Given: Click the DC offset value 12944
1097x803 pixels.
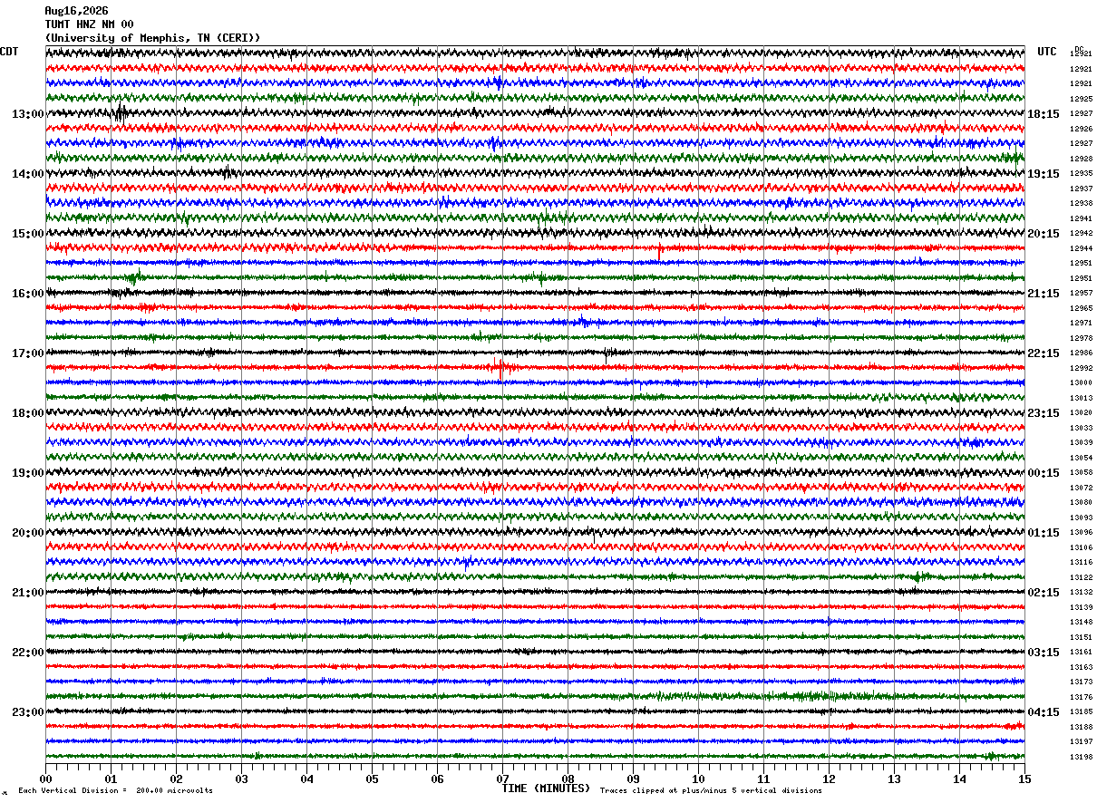Looking at the screenshot, I should 1082,248.
